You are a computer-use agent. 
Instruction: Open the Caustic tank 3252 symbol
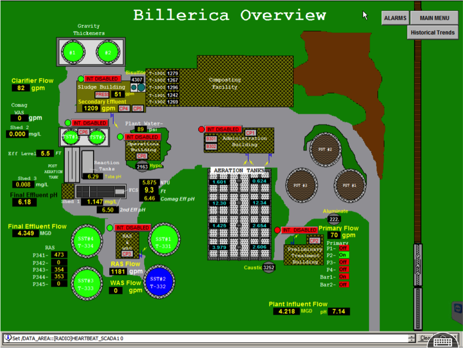(x=269, y=267)
